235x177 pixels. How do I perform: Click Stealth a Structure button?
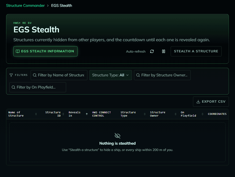coord(196,51)
